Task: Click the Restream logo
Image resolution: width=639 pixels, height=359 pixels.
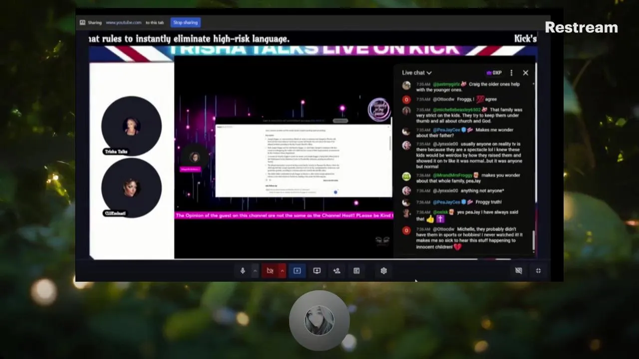Action: pyautogui.click(x=581, y=27)
